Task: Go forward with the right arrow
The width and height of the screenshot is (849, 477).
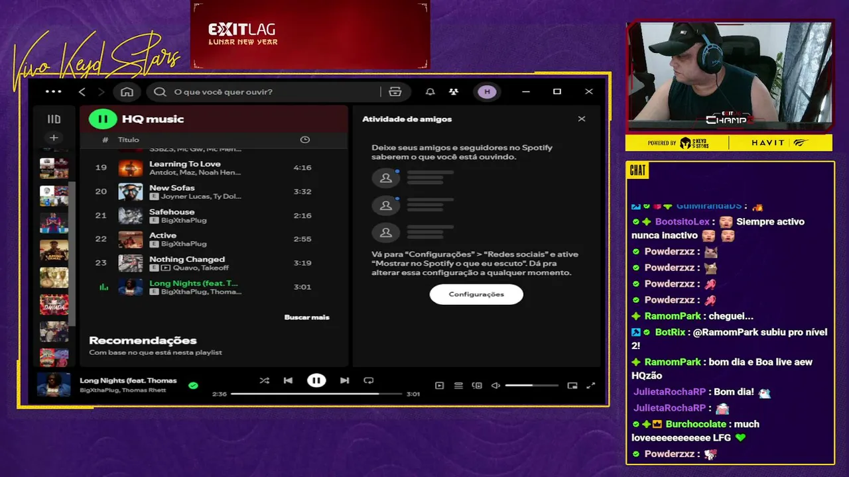Action: pyautogui.click(x=101, y=91)
